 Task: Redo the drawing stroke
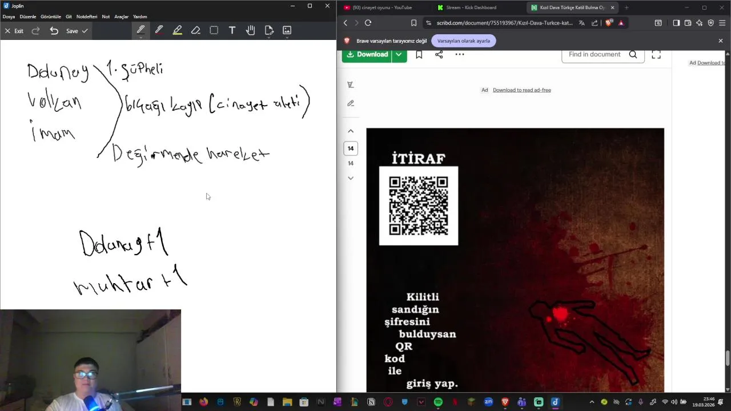point(35,31)
